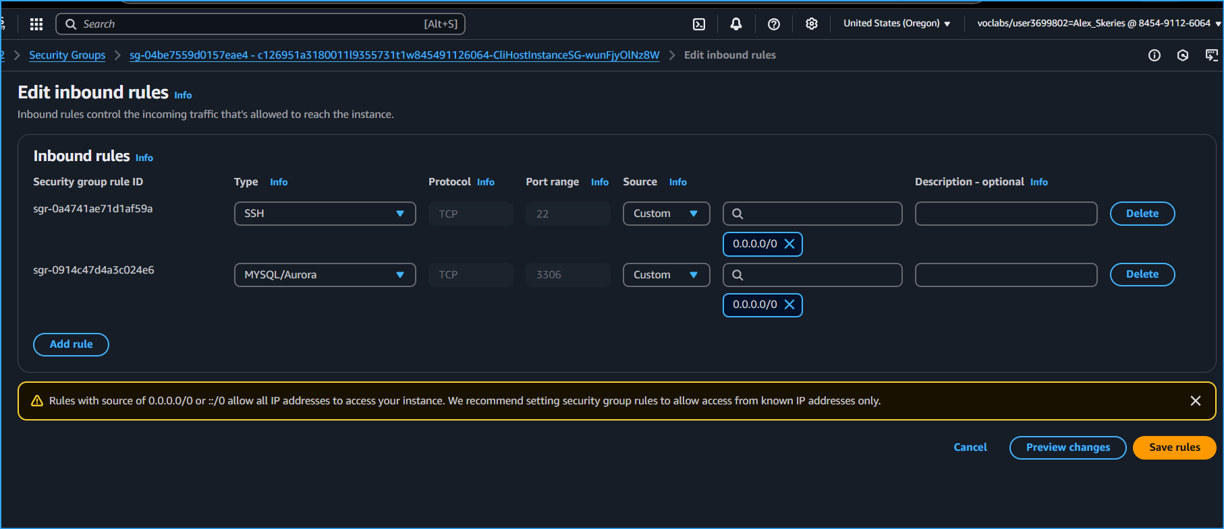Click the Add rule button
Screen dimensions: 1224x529
(71, 344)
